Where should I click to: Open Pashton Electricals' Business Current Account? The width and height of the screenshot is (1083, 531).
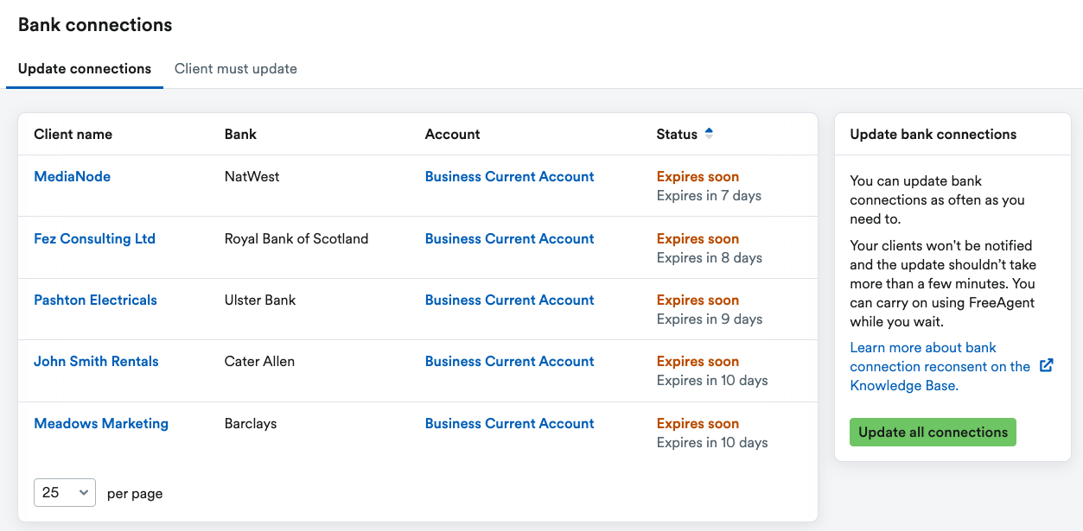(510, 300)
